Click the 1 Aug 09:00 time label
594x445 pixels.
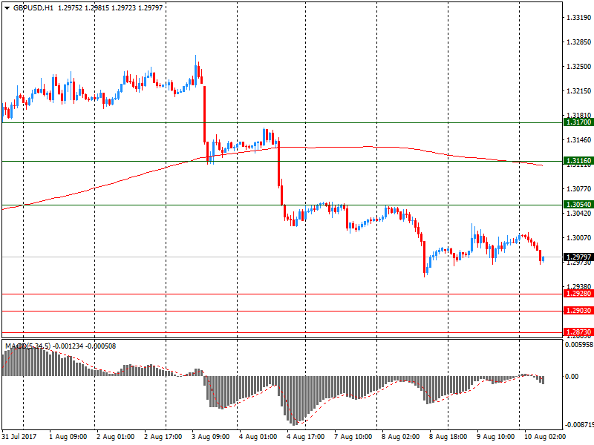click(x=68, y=437)
